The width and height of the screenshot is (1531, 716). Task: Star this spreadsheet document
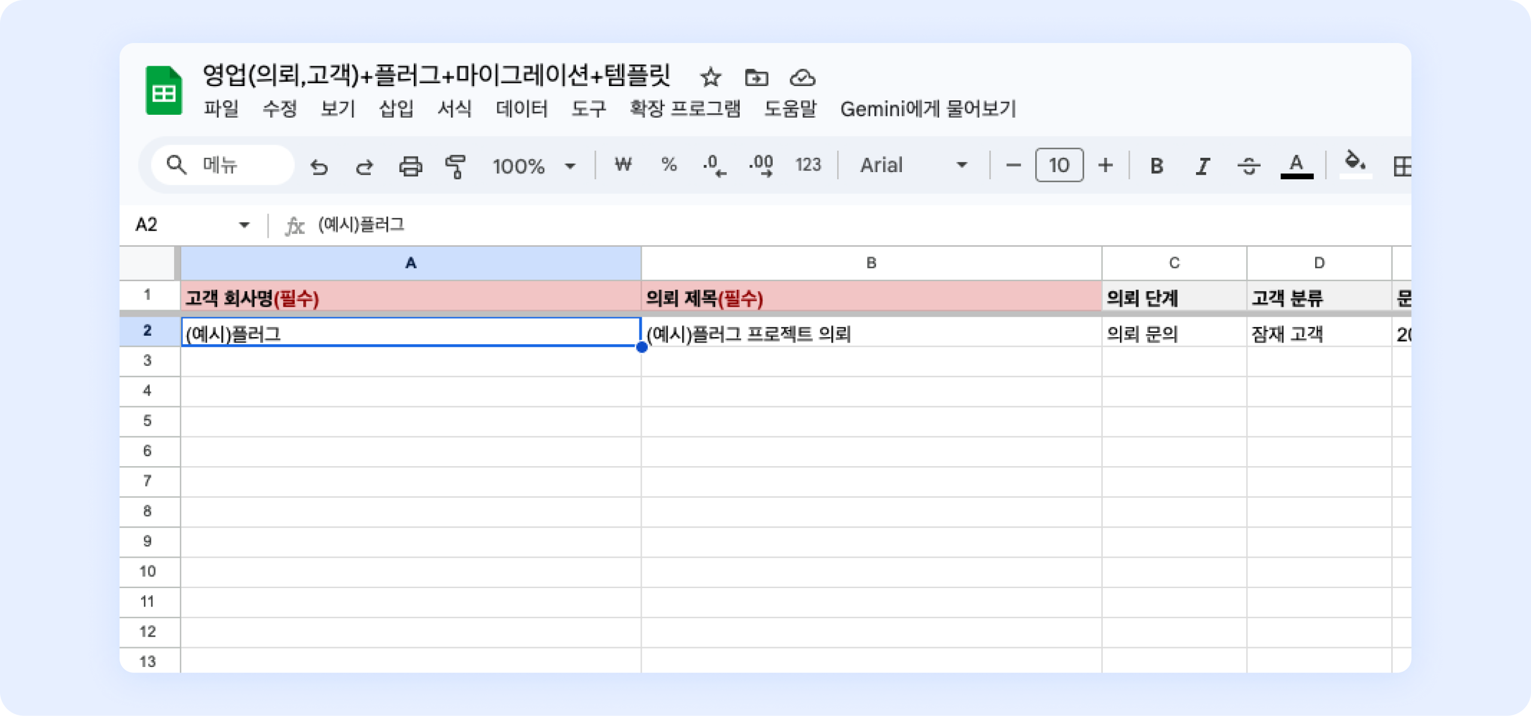(x=710, y=77)
